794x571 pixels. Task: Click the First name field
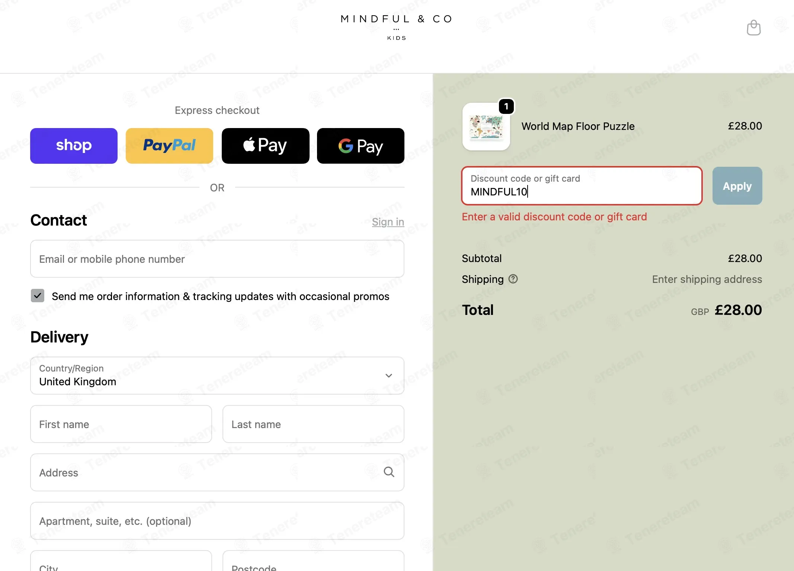point(121,424)
